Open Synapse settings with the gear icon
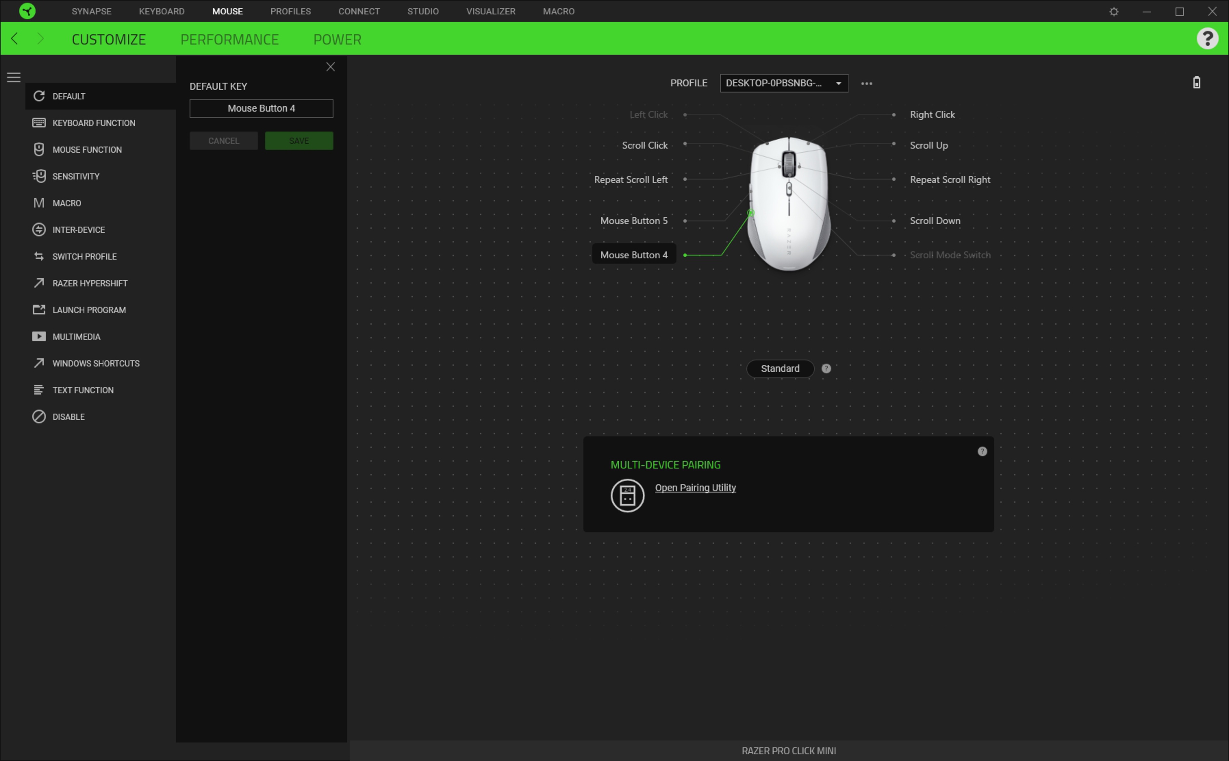The height and width of the screenshot is (761, 1229). [1113, 11]
